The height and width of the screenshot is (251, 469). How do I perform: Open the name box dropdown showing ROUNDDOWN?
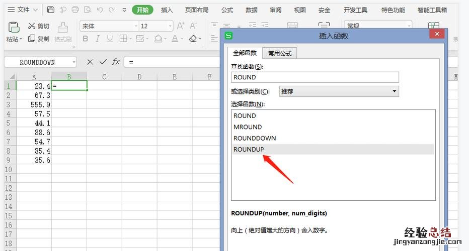(74, 62)
